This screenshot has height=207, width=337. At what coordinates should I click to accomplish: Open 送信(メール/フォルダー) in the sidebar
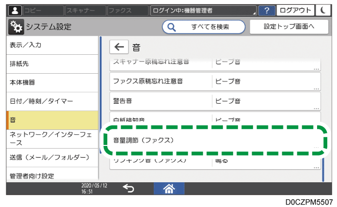(x=52, y=158)
